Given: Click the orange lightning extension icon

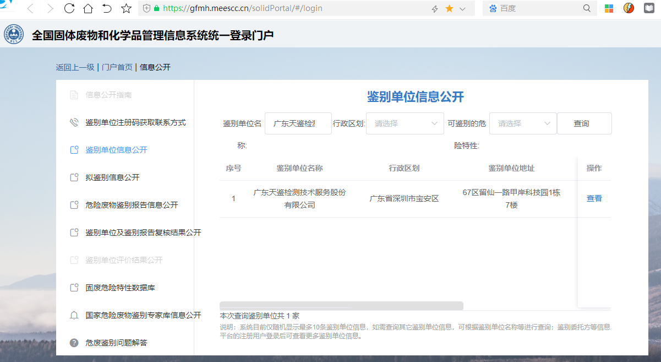Looking at the screenshot, I should (x=629, y=8).
